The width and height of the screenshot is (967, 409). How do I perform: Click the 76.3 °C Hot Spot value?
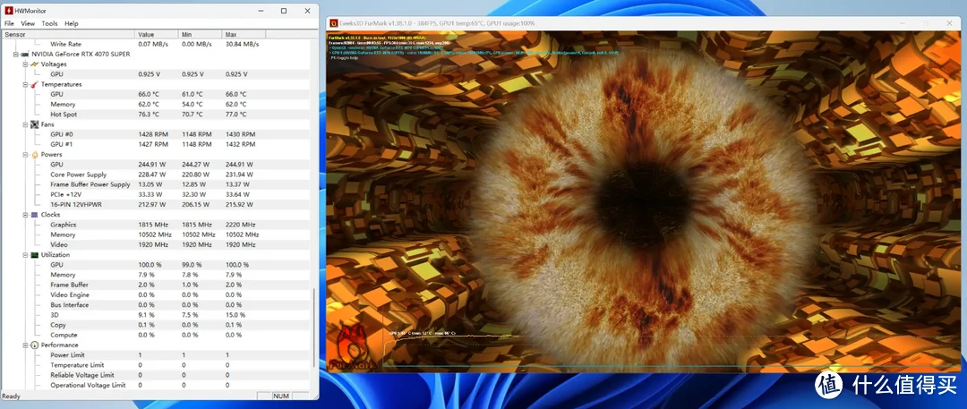coord(149,115)
